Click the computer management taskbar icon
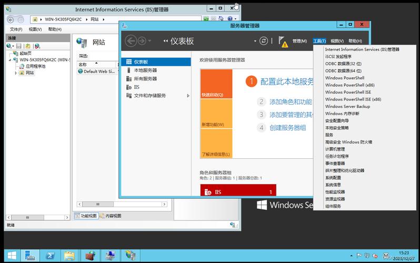420x263 pixels. tap(111, 256)
